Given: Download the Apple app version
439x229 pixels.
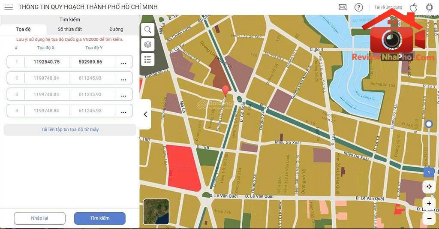Looking at the screenshot, I should [x=414, y=7].
